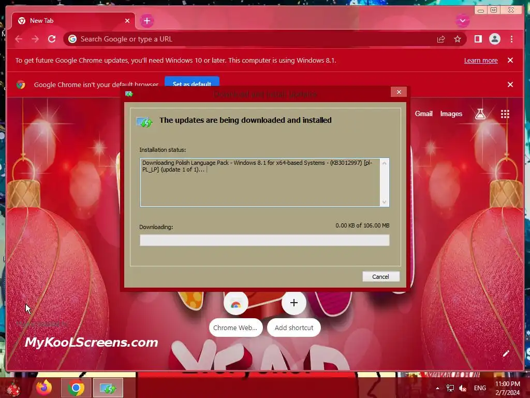Click the Add shortcut plus icon
The image size is (530, 398).
click(x=294, y=303)
